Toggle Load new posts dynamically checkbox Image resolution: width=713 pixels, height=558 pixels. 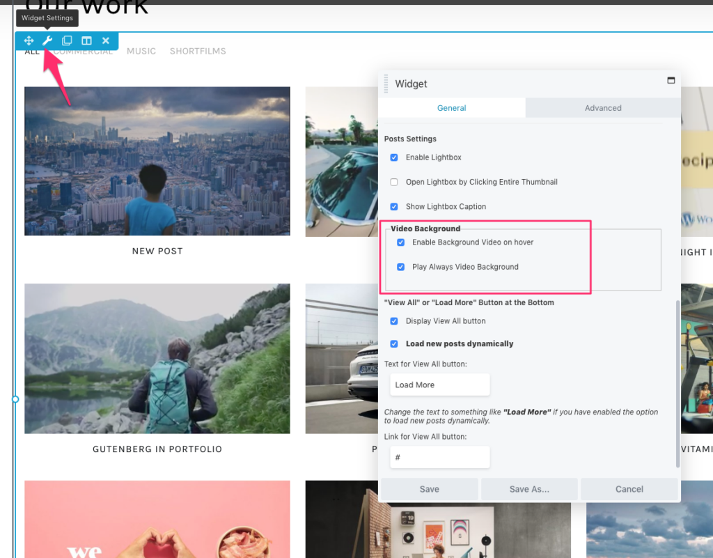[x=394, y=344]
